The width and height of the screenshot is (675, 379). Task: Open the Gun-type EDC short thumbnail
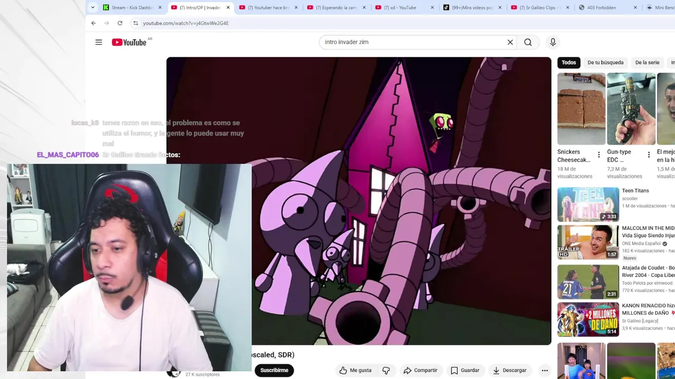point(631,108)
